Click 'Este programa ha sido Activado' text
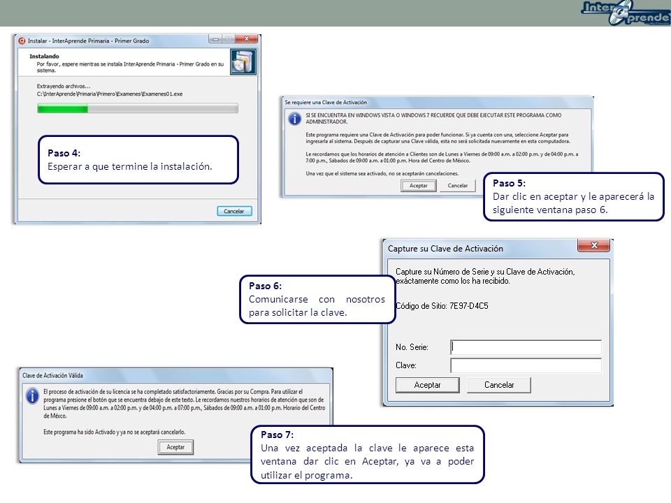Screen dimensions: 671x503 pos(114,432)
